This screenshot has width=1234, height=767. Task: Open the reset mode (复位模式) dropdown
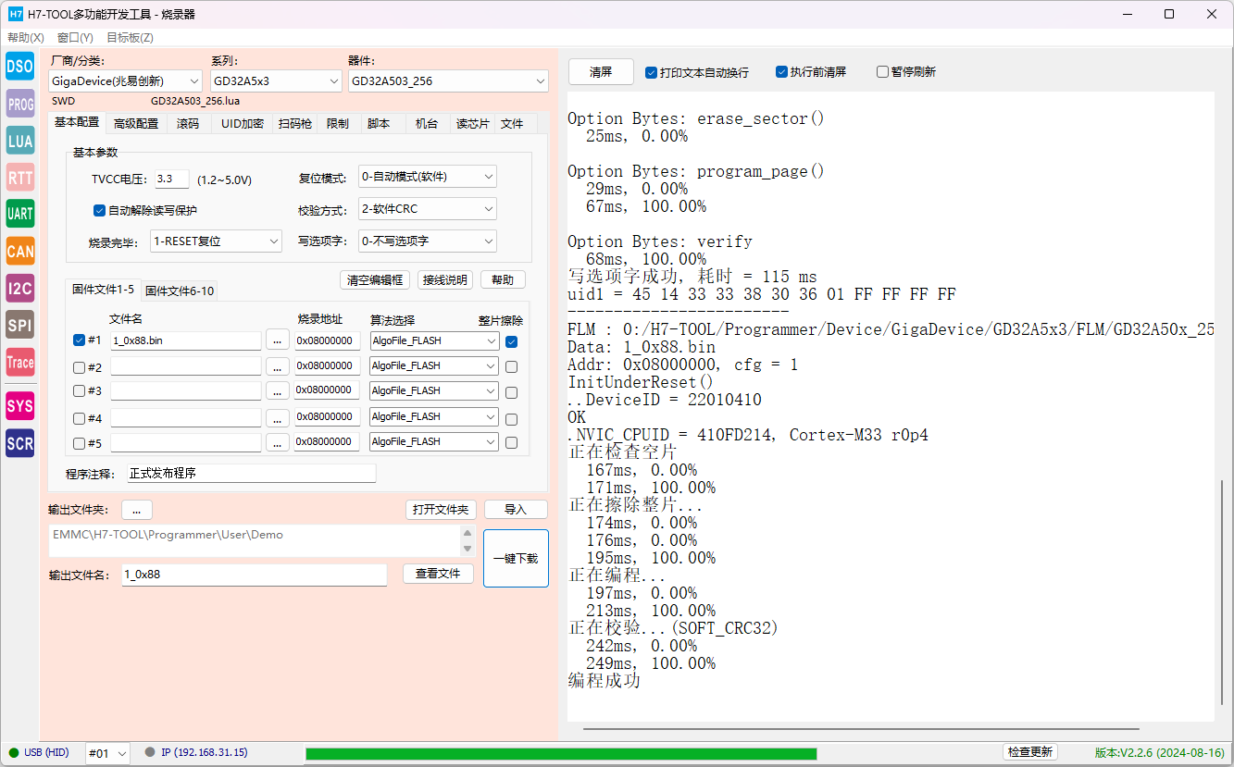coord(428,176)
